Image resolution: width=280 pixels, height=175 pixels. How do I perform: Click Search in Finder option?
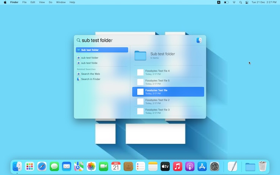click(90, 79)
